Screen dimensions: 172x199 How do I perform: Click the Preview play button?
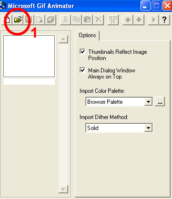click(x=153, y=20)
